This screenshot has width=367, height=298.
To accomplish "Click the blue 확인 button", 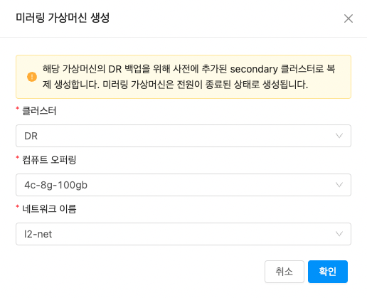I will pyautogui.click(x=328, y=272).
